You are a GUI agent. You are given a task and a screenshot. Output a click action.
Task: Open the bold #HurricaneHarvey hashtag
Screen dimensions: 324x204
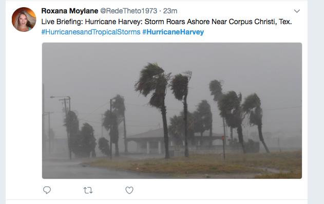point(173,32)
